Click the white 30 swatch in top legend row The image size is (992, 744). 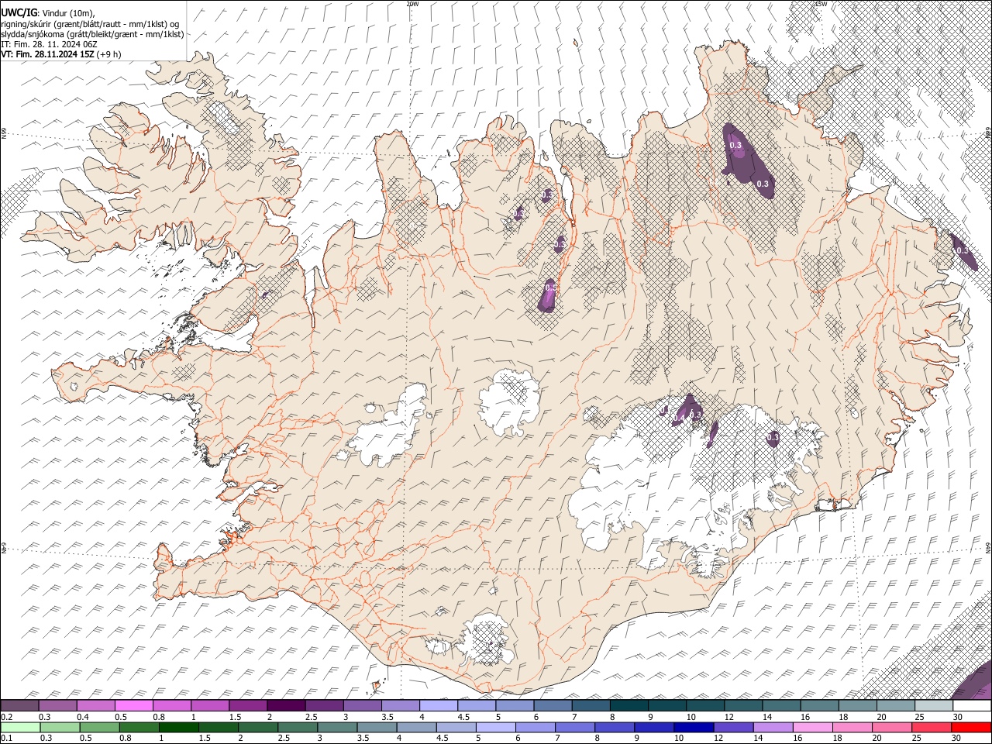[973, 706]
